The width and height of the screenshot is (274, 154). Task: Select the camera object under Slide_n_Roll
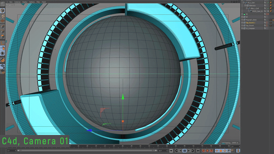tap(257, 11)
